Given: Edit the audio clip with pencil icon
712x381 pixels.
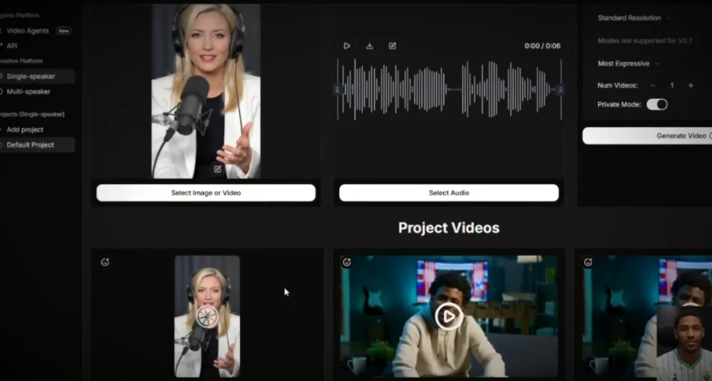Looking at the screenshot, I should click(392, 46).
